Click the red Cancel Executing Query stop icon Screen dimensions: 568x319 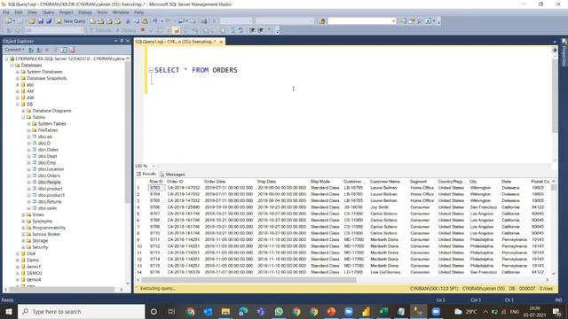pyautogui.click(x=143, y=30)
